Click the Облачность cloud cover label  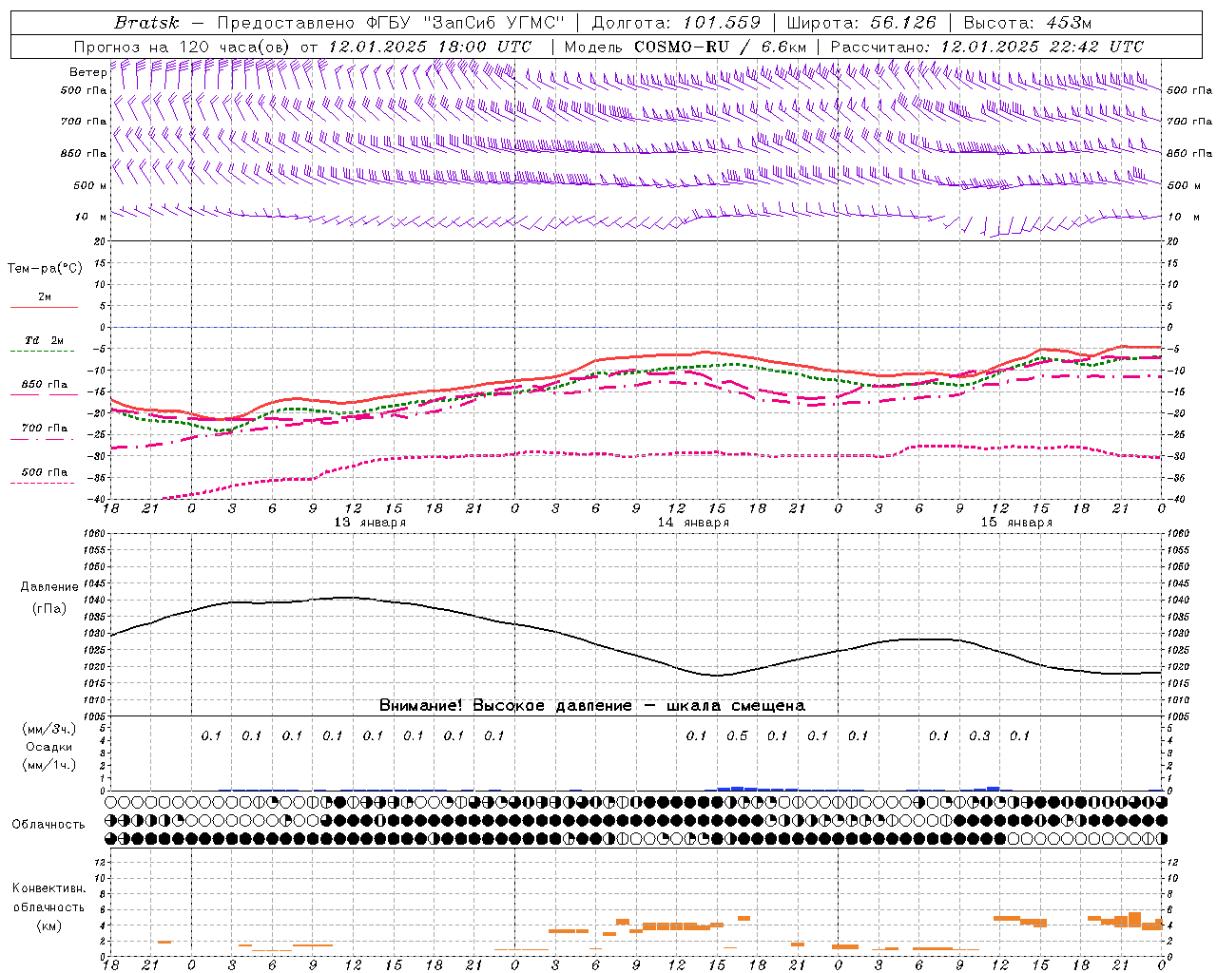48,825
